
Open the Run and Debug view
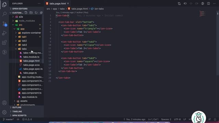[4, 33]
